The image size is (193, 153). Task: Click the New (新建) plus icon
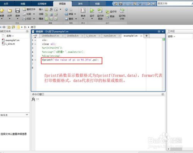(x=2, y=10)
